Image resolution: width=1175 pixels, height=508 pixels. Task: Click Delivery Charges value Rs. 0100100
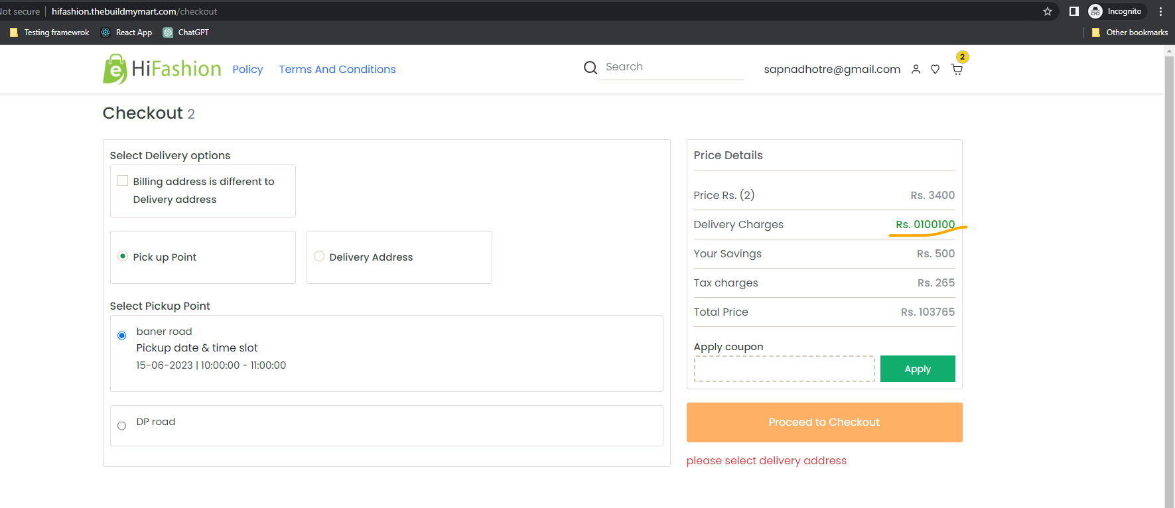[926, 225]
